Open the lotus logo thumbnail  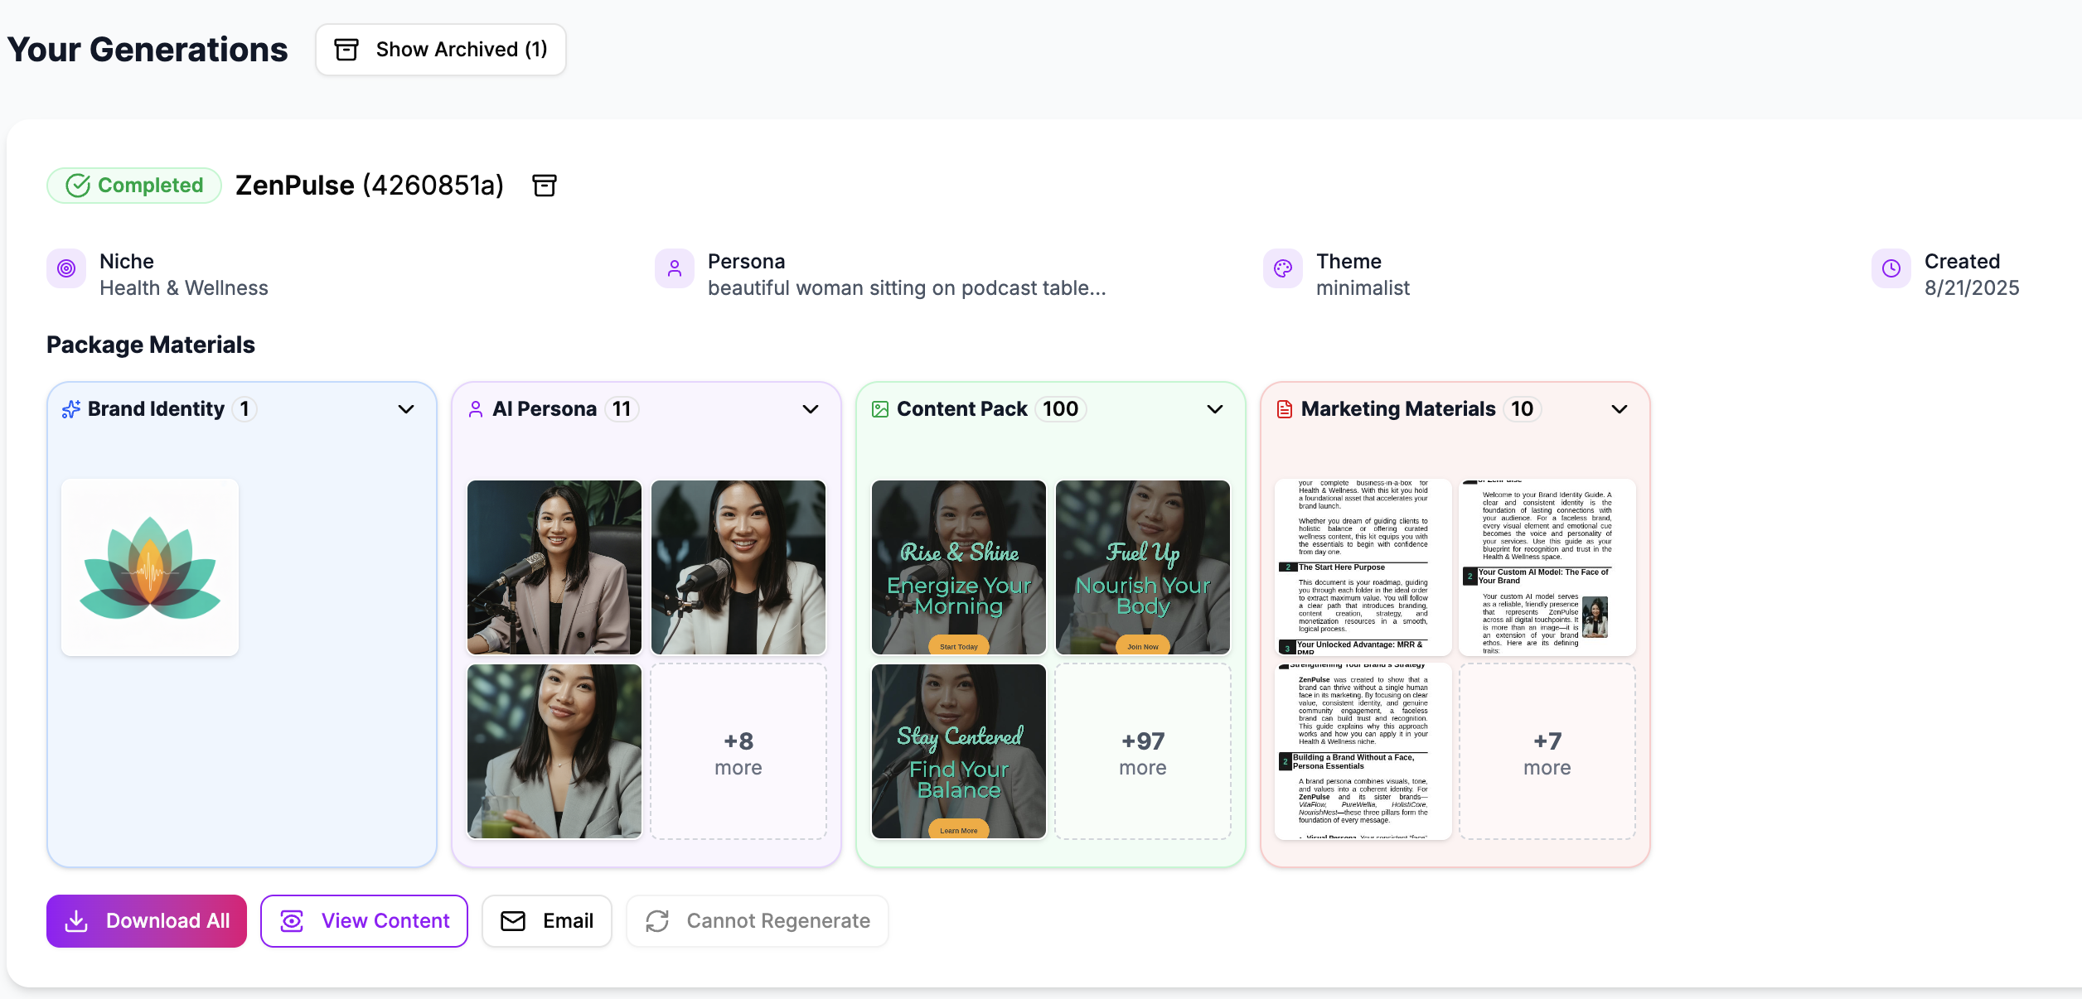(150, 568)
